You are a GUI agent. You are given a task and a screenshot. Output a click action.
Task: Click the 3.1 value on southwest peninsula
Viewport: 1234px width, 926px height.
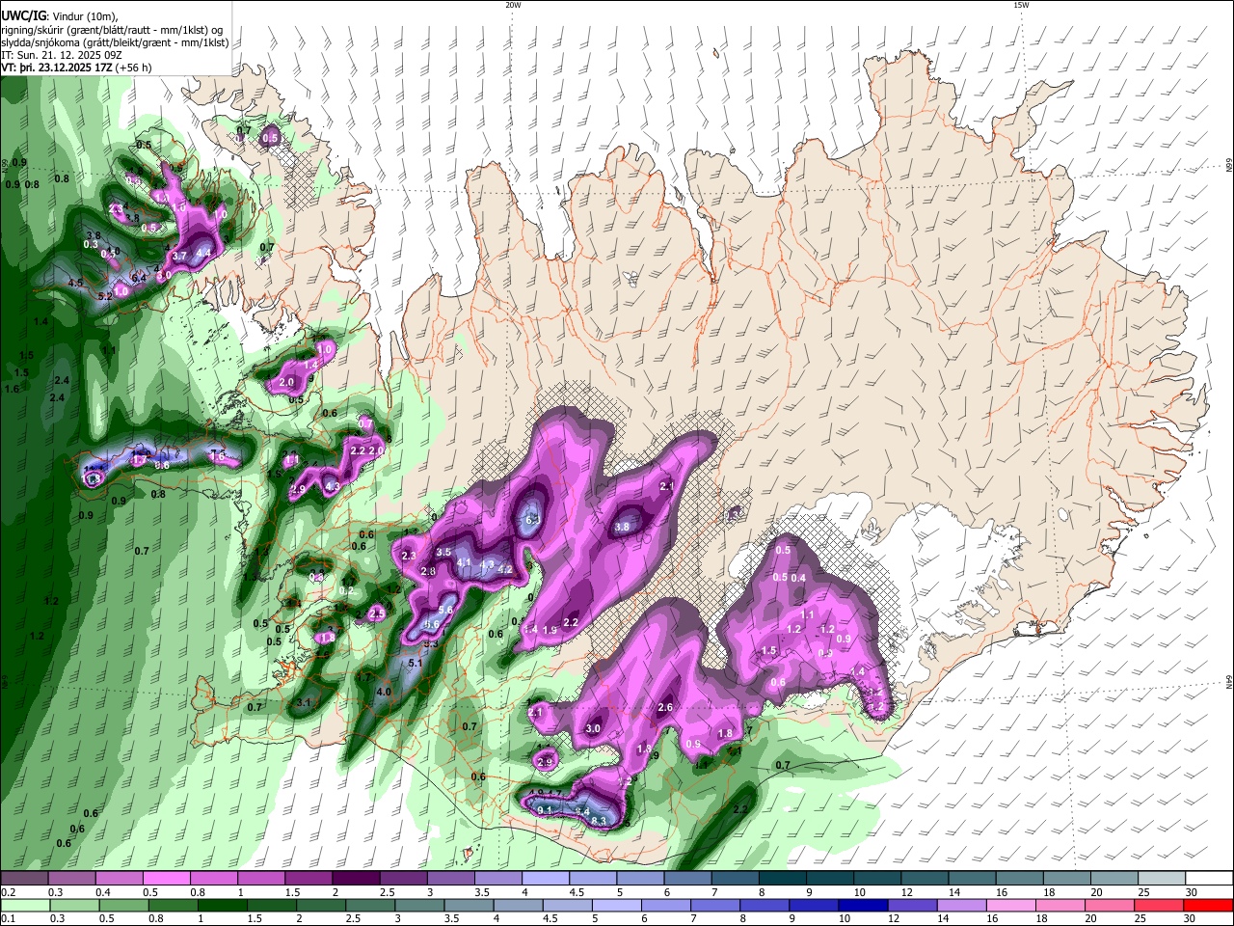click(304, 702)
